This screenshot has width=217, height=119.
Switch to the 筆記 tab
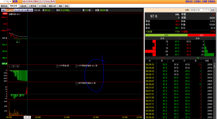coord(67,6)
